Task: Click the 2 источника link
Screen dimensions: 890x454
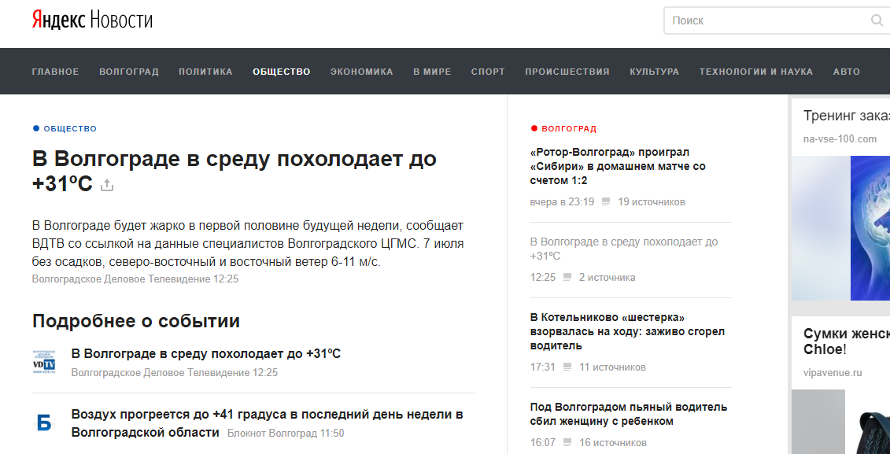Action: [x=607, y=278]
